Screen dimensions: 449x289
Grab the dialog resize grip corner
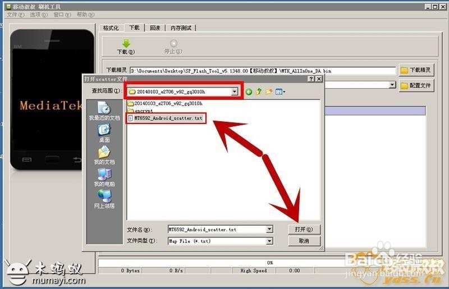[x=321, y=248]
